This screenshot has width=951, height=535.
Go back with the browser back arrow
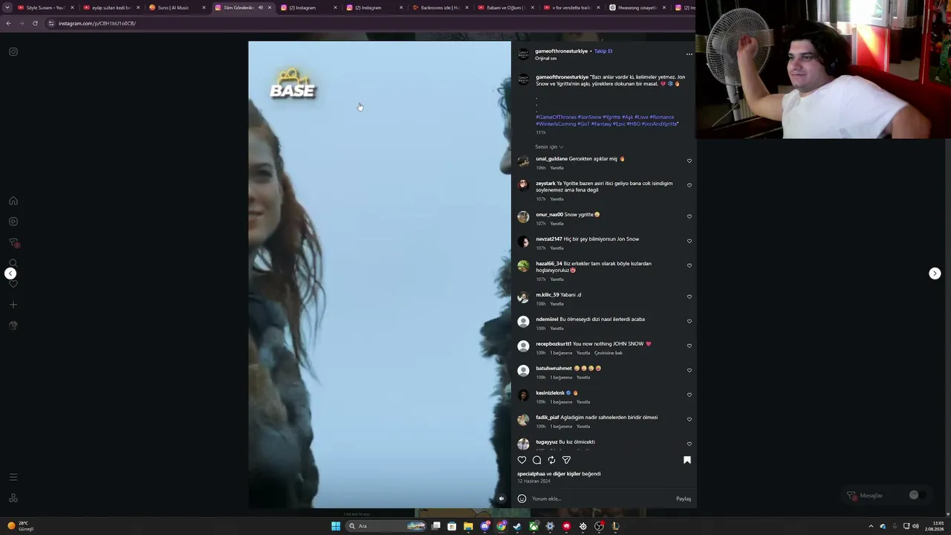tap(8, 23)
